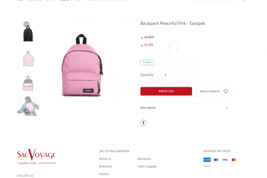Click the Maestro payment icon

[x=216, y=159]
